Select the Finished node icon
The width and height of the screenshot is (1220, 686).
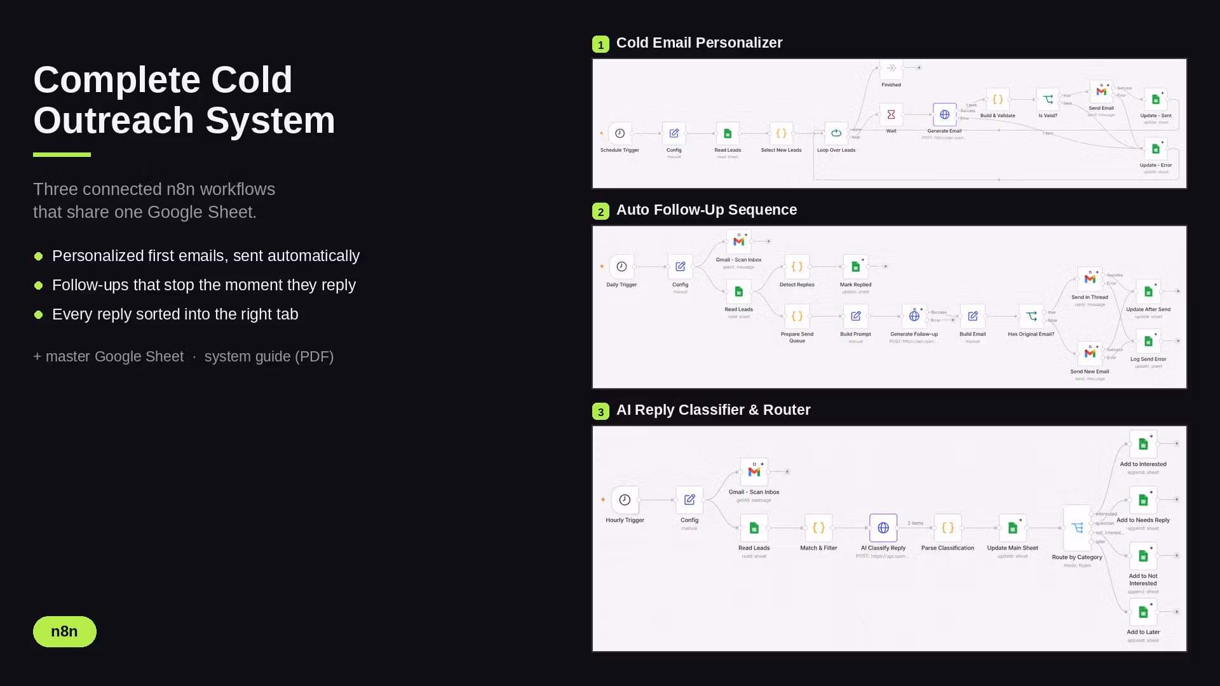coord(891,69)
